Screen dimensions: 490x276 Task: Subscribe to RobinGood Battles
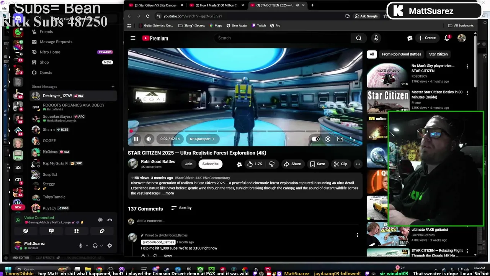click(210, 164)
